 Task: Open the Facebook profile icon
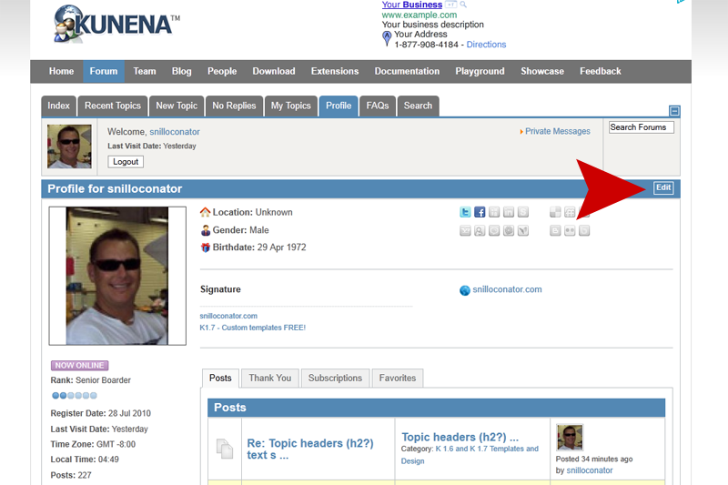(x=480, y=212)
